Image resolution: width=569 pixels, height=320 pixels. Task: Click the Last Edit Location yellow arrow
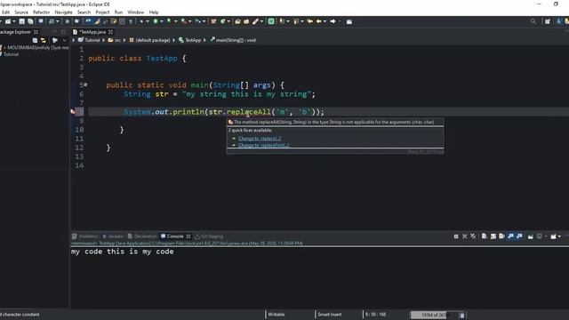tap(310, 21)
